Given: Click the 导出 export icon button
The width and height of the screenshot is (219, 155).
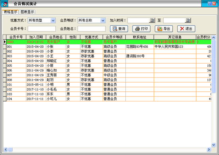Looking at the screenshot, I should tap(164, 29).
